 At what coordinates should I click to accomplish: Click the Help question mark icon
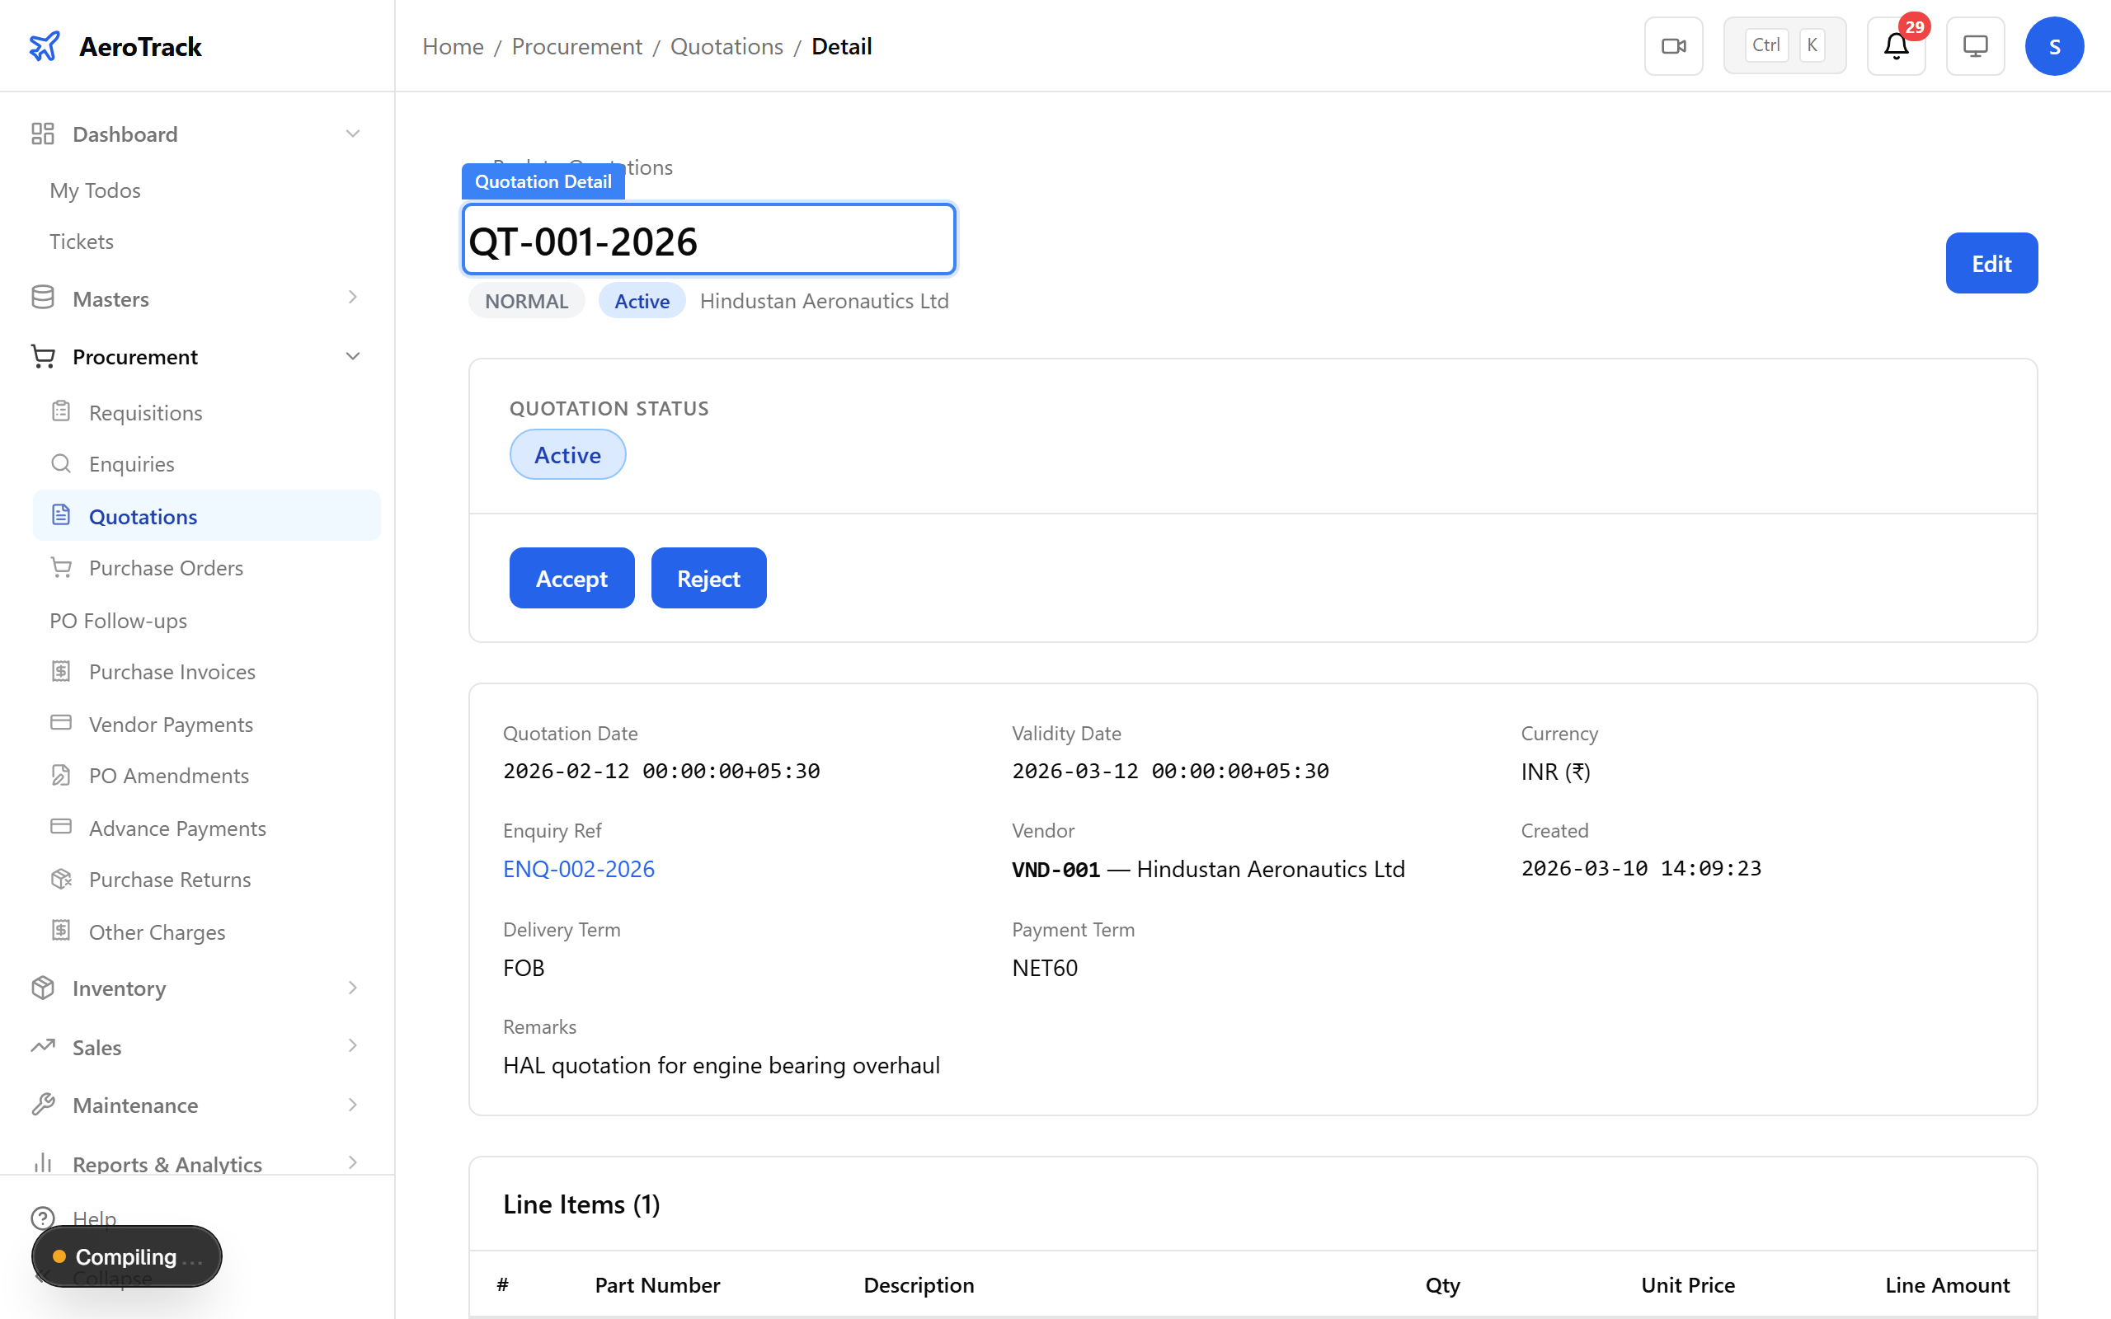tap(43, 1218)
